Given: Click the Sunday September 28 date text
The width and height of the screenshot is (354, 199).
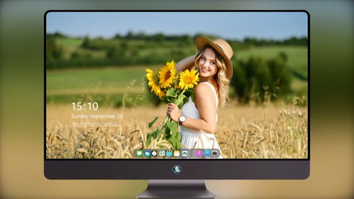Looking at the screenshot, I should [97, 116].
